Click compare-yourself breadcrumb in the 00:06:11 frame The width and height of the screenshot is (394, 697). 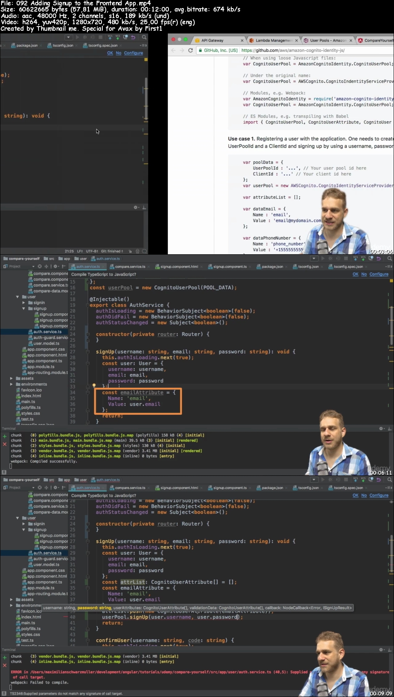click(21, 259)
